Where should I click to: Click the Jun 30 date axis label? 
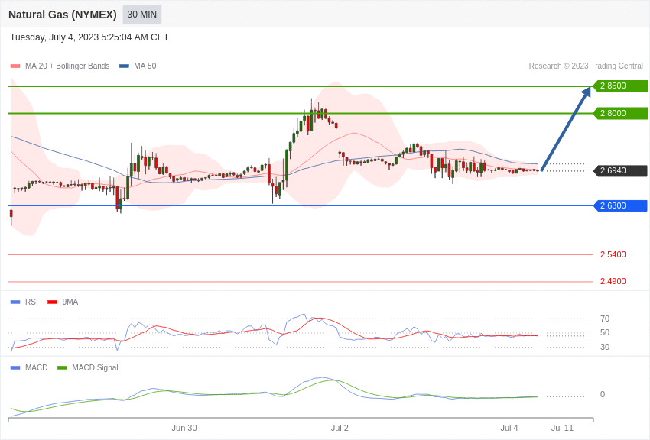pyautogui.click(x=184, y=428)
